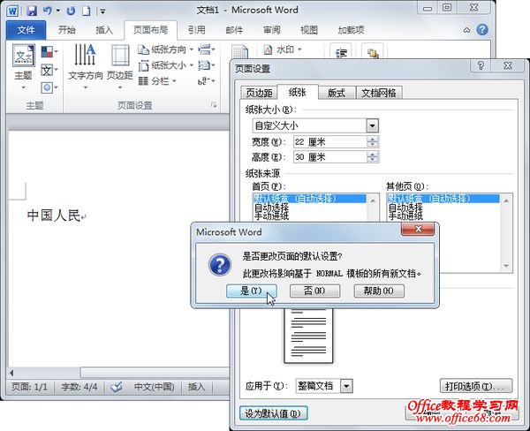Open the 文件 tab
Viewport: 530px width, 431px height.
click(26, 30)
